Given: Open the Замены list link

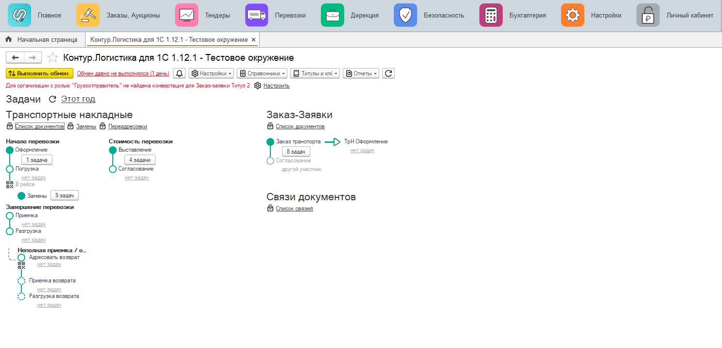Looking at the screenshot, I should pyautogui.click(x=86, y=126).
